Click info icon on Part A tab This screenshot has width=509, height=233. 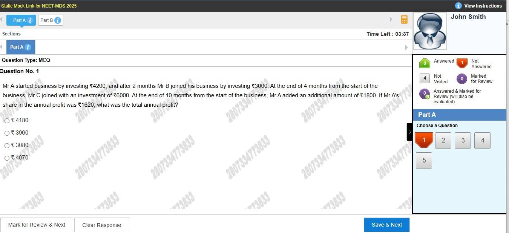click(x=30, y=20)
